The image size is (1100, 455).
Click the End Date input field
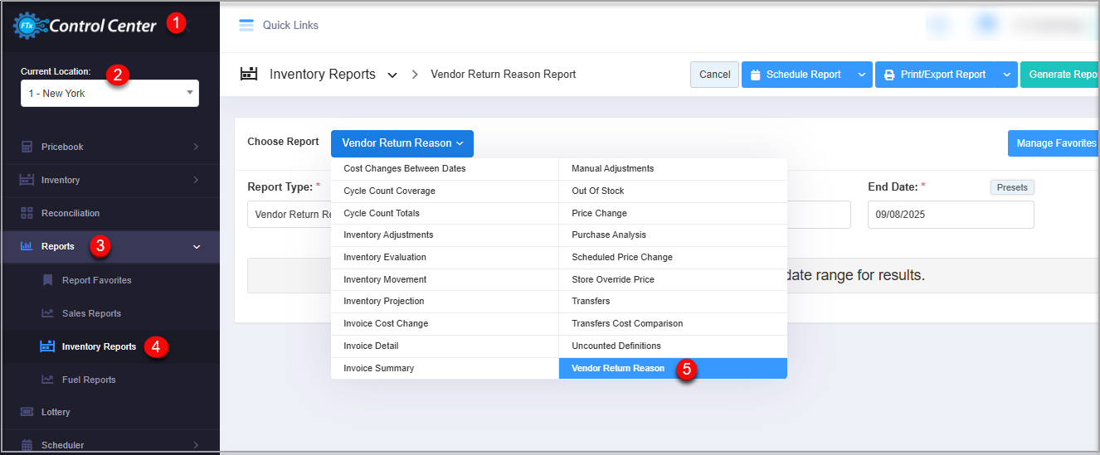point(950,215)
